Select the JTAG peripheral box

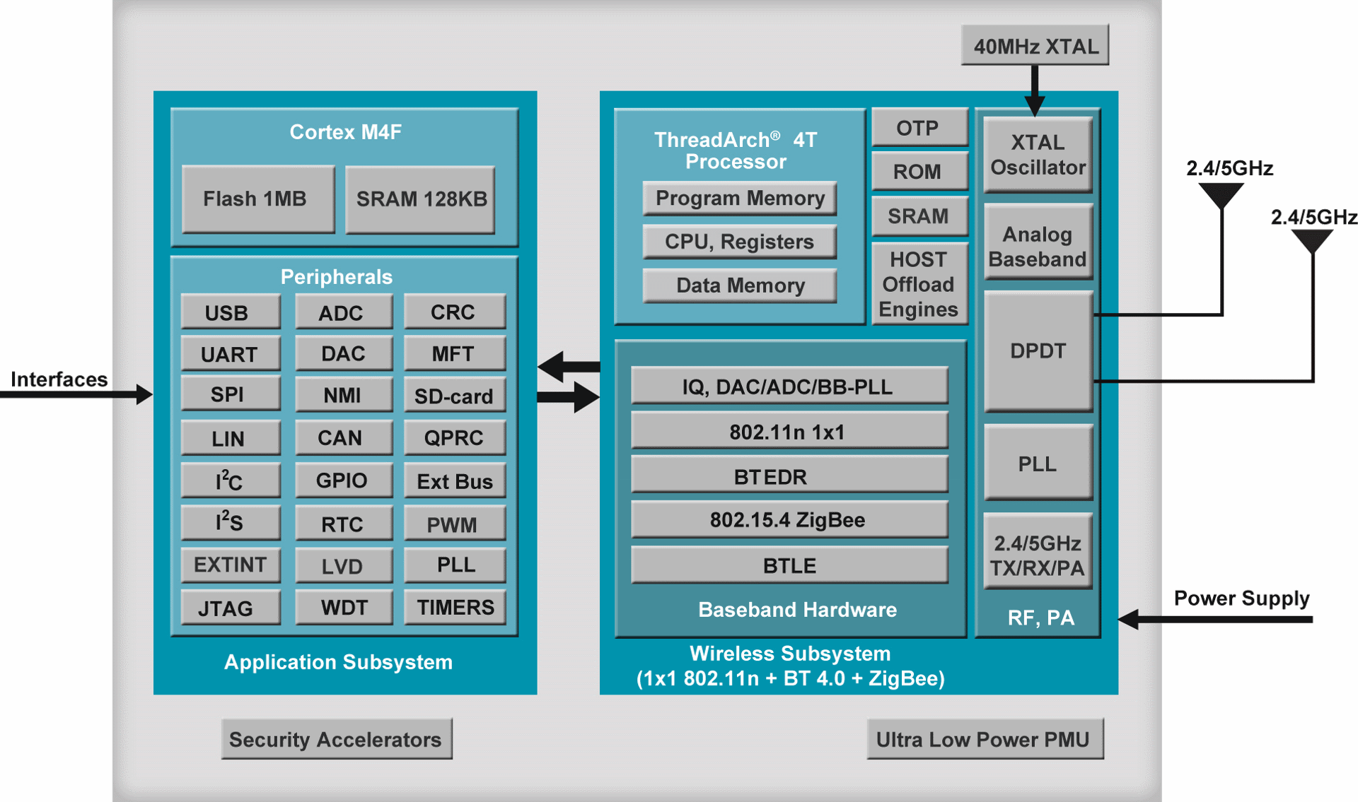coord(231,608)
